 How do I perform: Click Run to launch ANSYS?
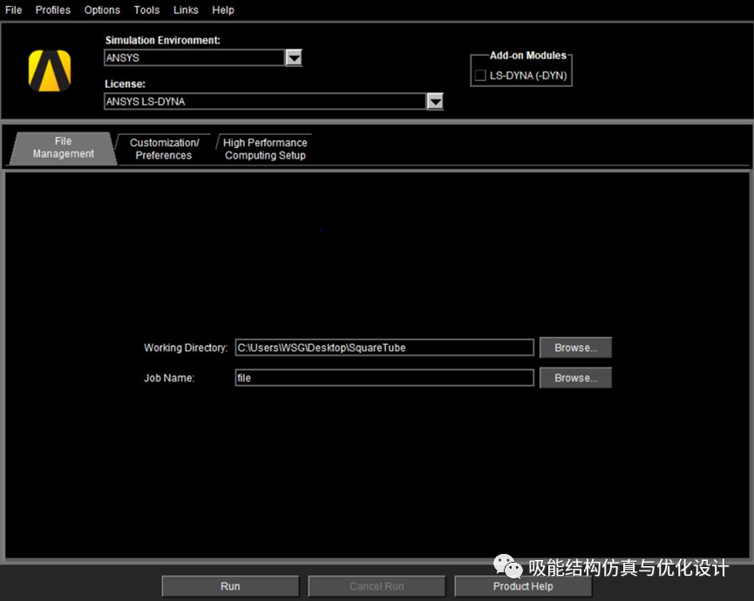tap(229, 585)
